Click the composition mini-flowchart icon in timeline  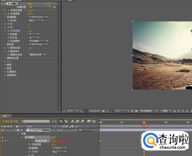pyautogui.click(x=54, y=121)
